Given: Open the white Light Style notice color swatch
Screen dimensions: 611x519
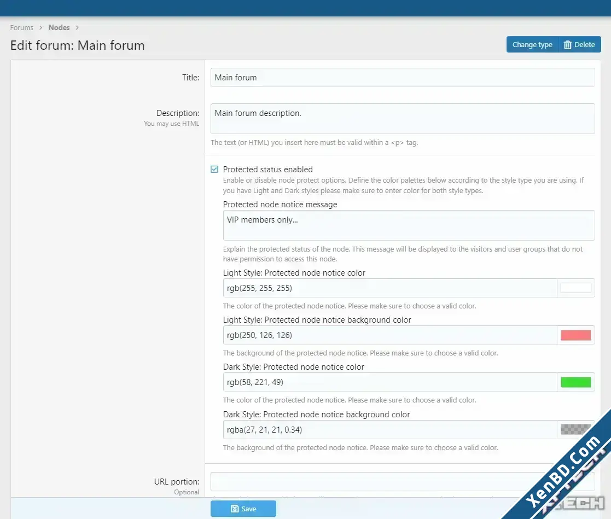Looking at the screenshot, I should click(575, 288).
